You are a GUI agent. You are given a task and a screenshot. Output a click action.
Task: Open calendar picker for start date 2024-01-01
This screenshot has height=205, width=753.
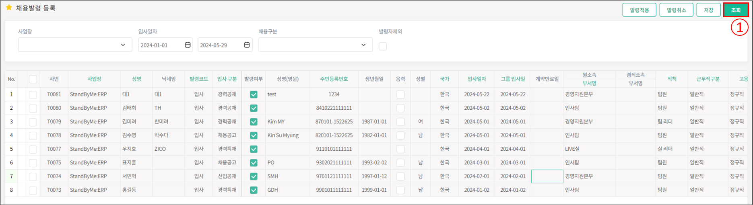[188, 45]
